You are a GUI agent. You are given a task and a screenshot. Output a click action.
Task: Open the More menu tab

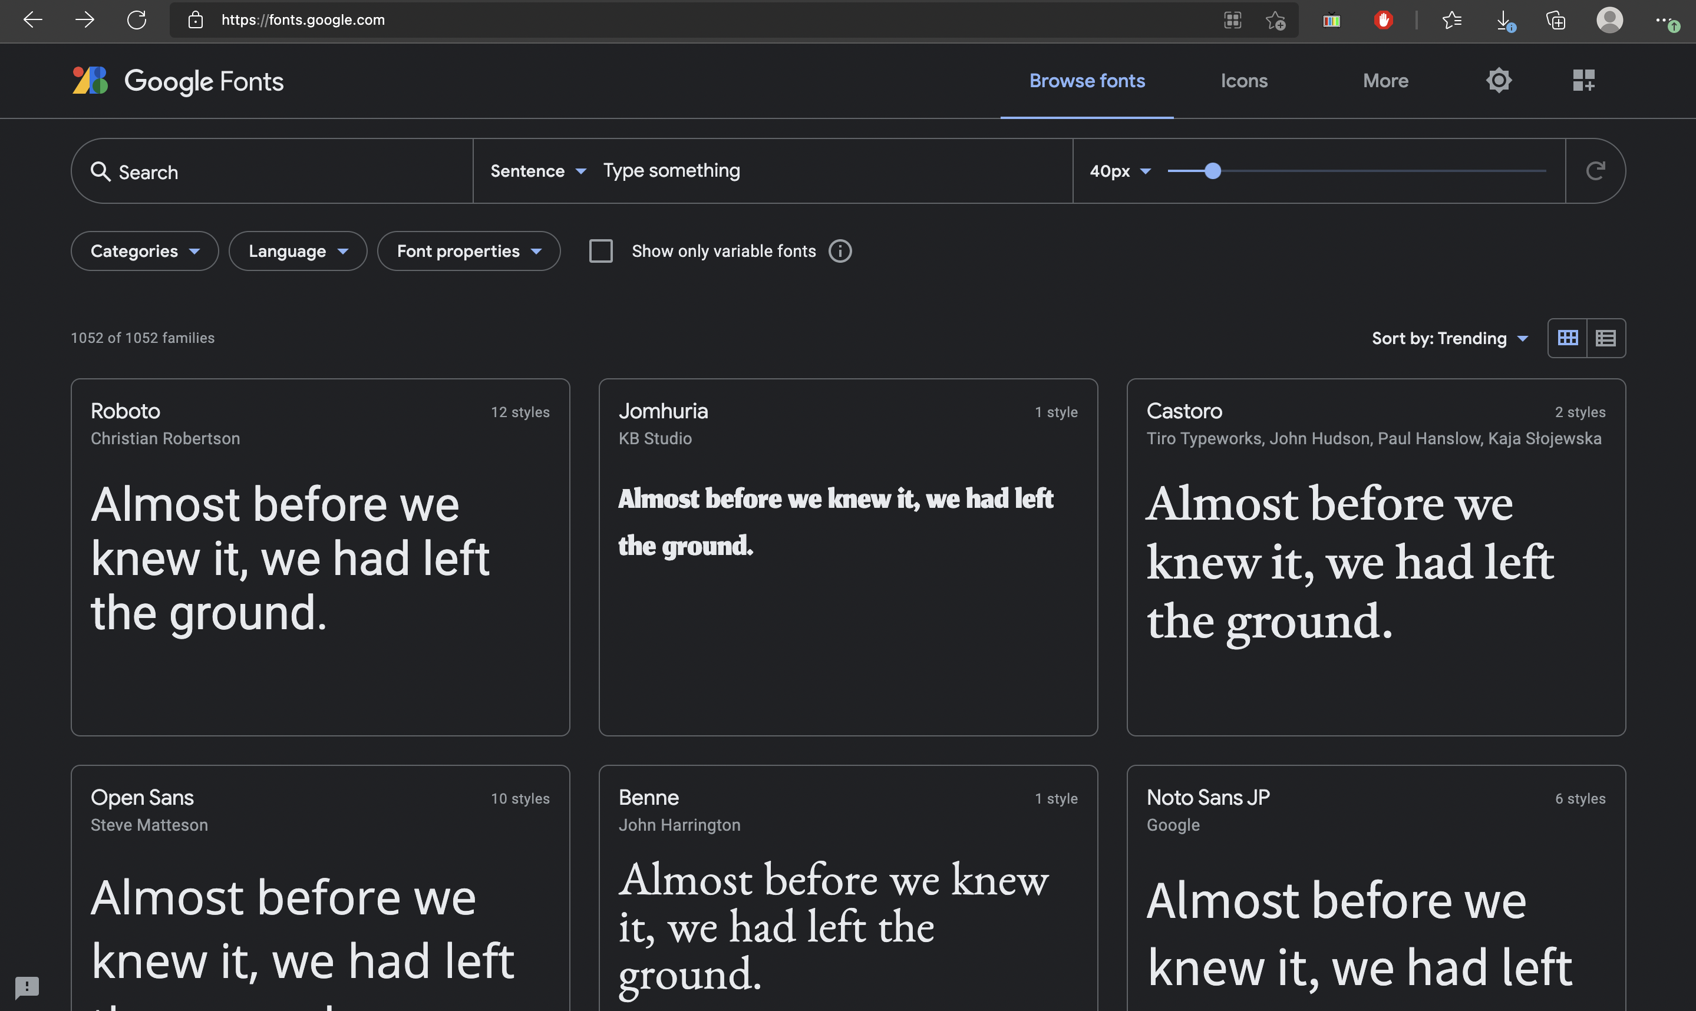pyautogui.click(x=1385, y=80)
